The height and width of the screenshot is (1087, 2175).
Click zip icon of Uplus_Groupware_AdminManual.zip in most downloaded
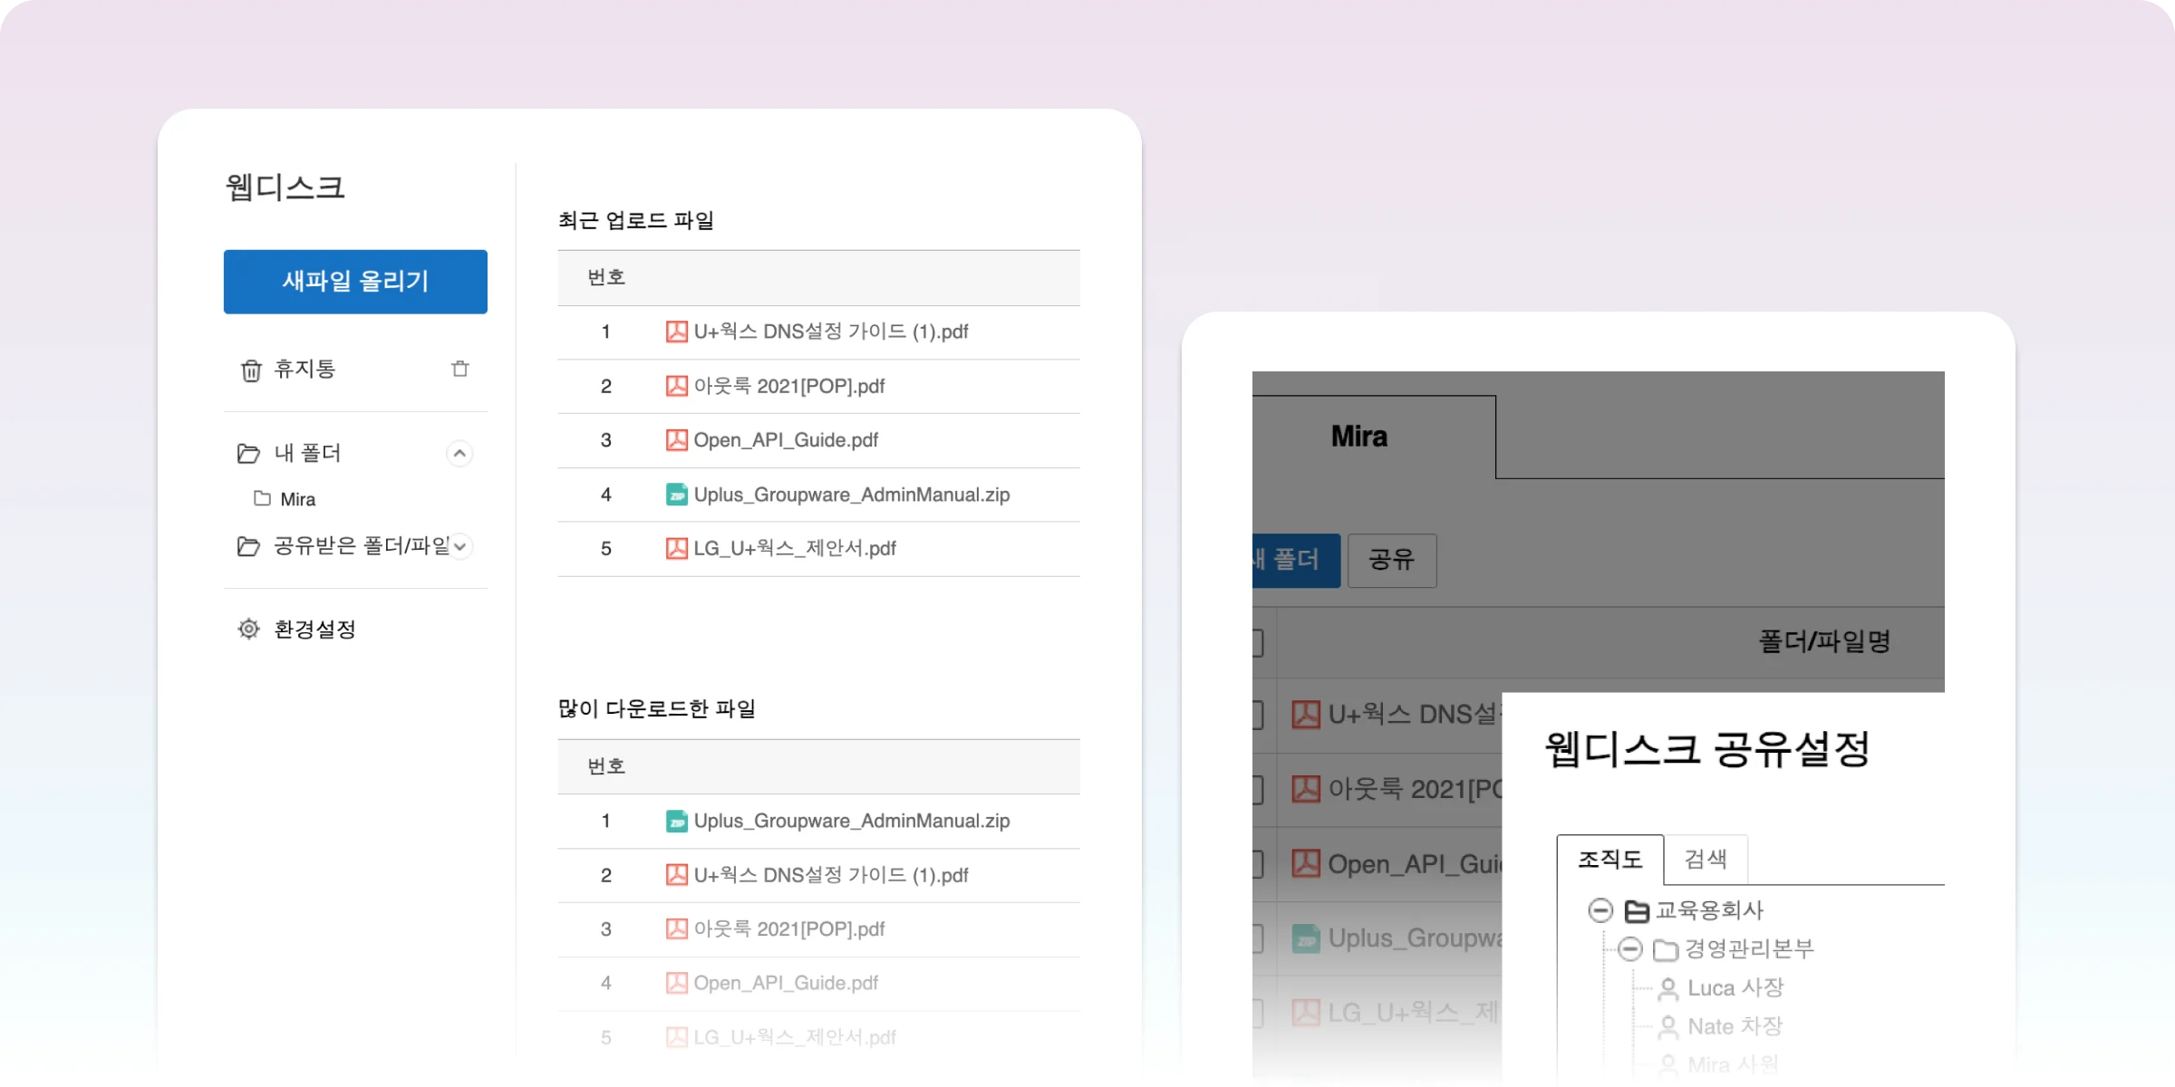tap(676, 821)
